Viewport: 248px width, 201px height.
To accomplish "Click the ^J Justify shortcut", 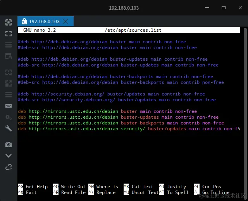I will coord(172,187).
